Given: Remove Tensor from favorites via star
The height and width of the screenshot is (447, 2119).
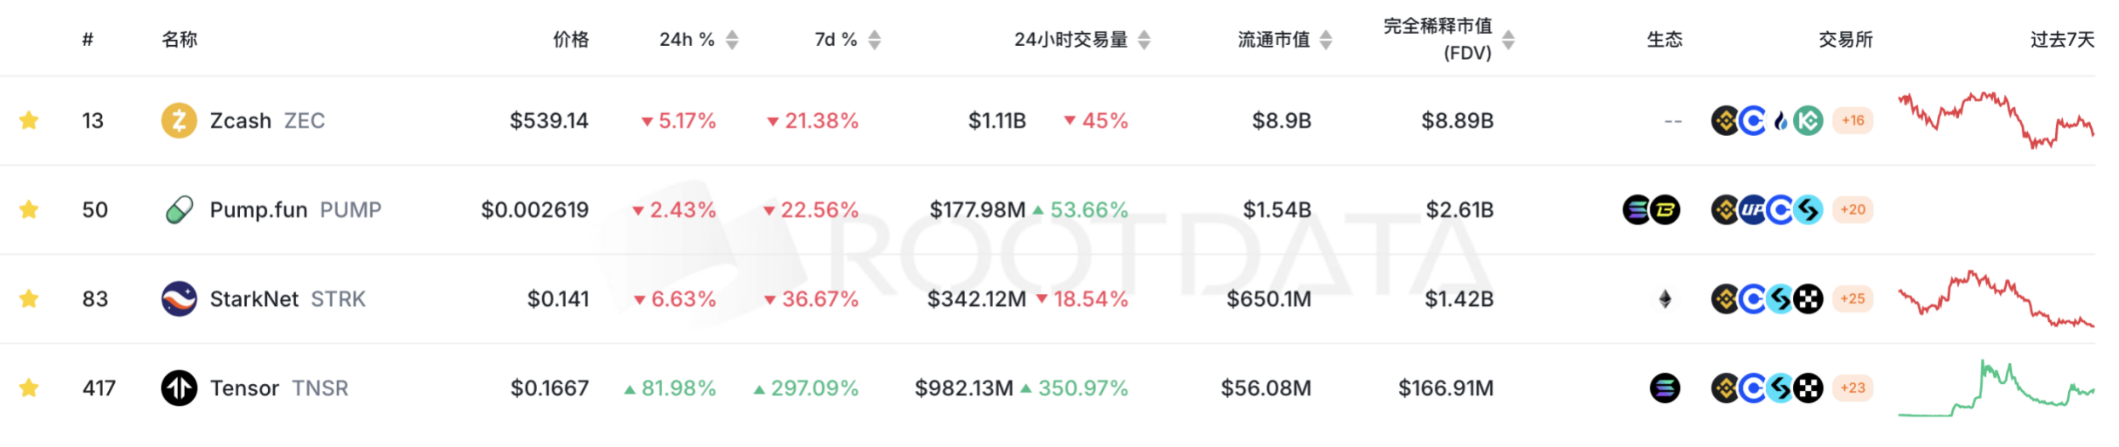Looking at the screenshot, I should coord(29,388).
